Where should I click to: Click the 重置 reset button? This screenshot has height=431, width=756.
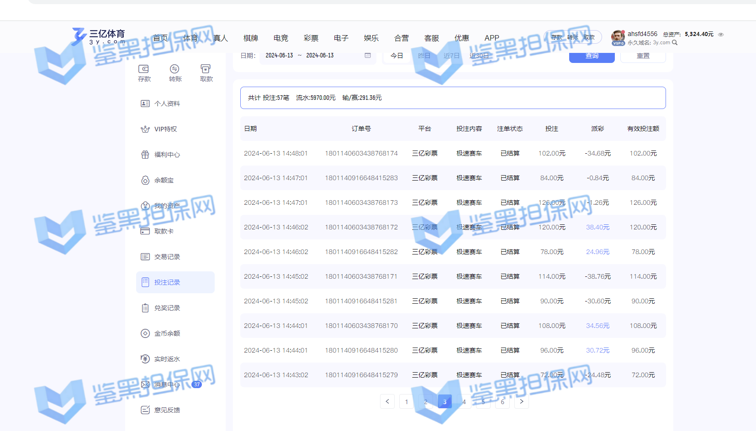[x=643, y=56]
